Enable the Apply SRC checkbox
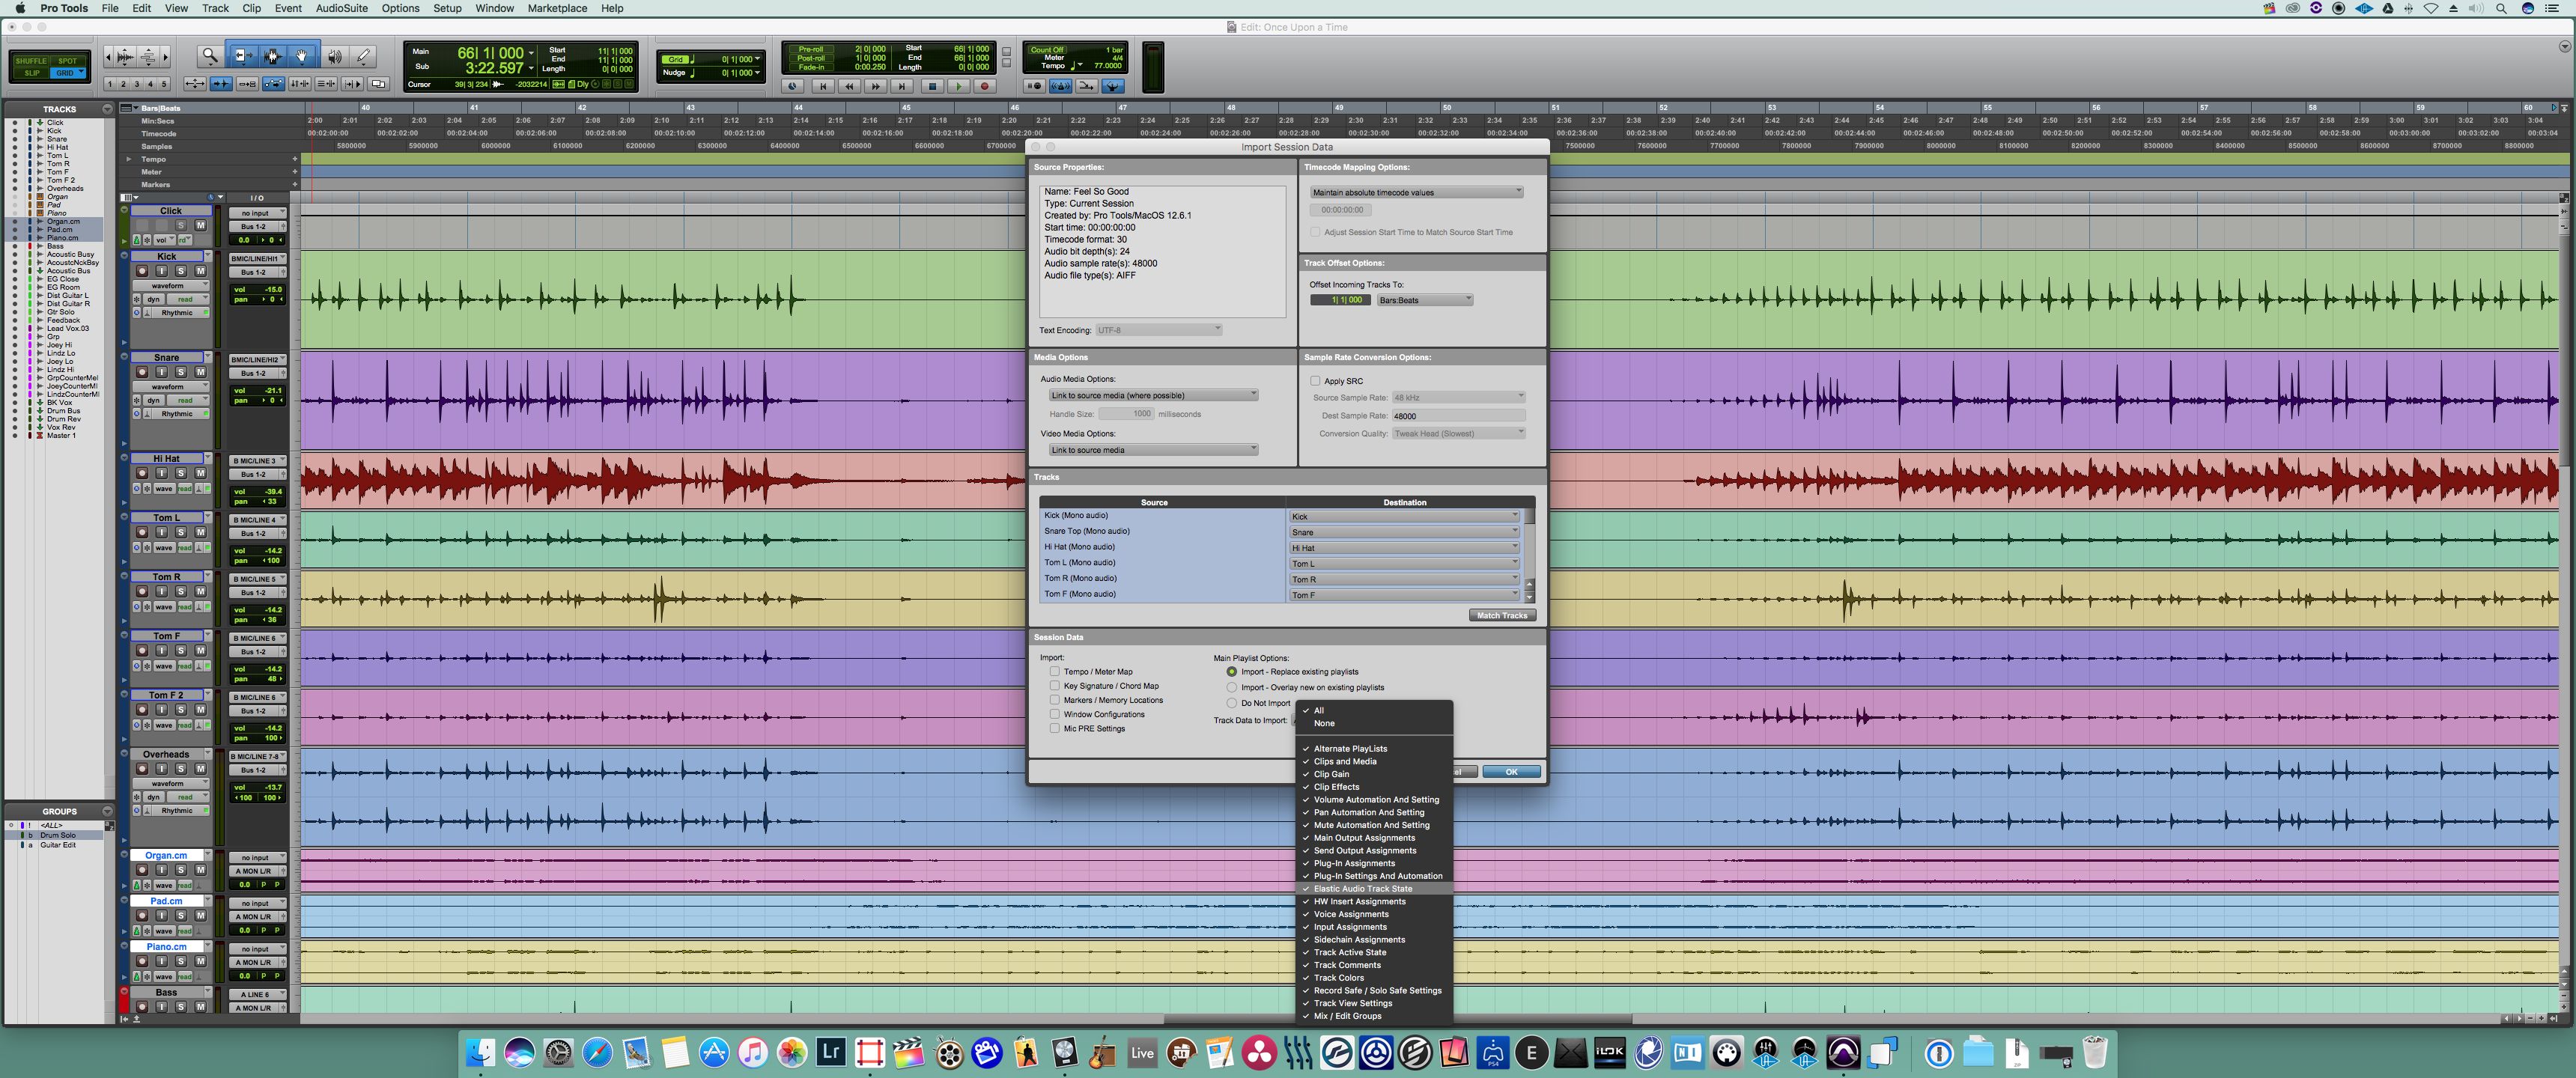The height and width of the screenshot is (1078, 2576). click(1315, 381)
